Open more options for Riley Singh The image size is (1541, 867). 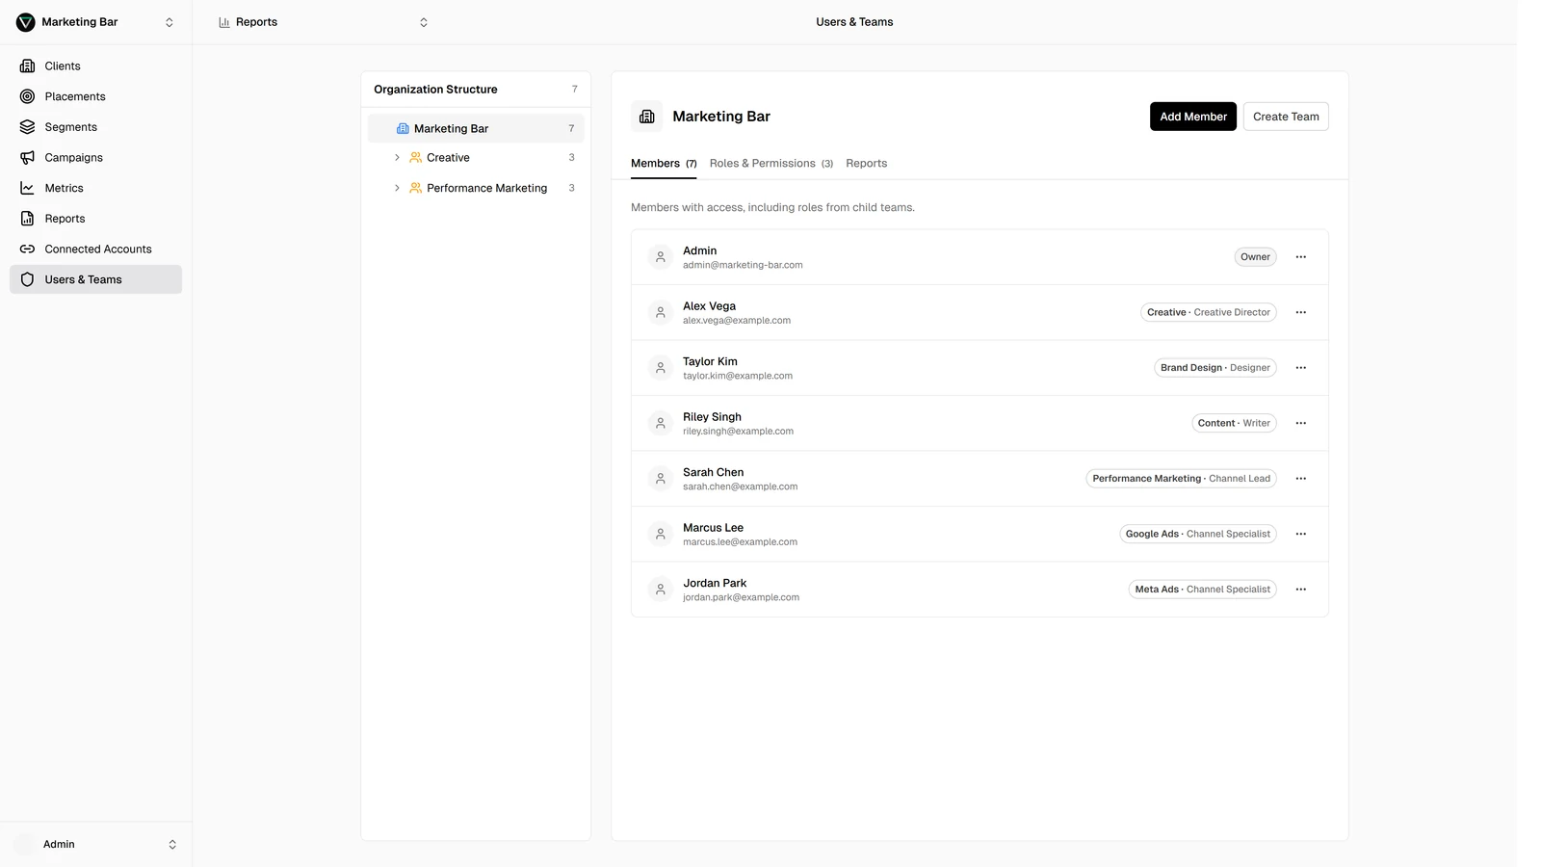click(1301, 423)
